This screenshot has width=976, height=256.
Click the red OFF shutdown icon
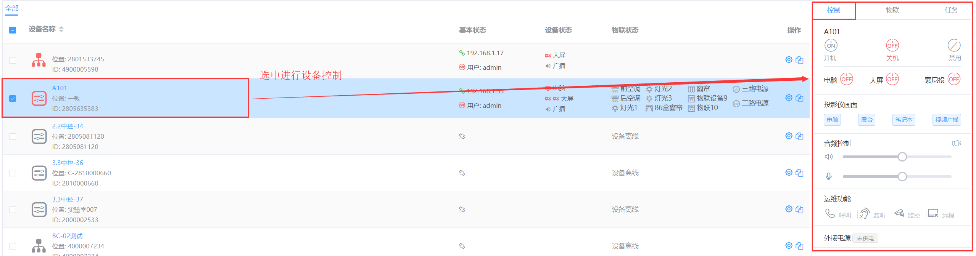tap(892, 46)
